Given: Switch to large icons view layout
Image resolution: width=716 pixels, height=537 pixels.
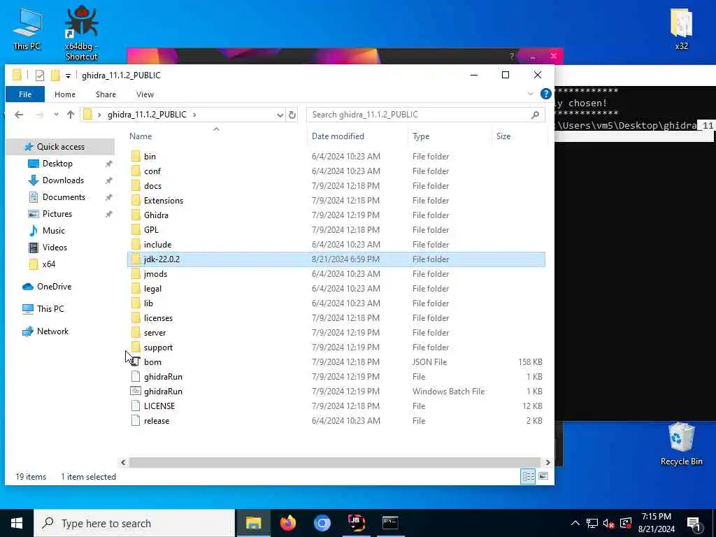Looking at the screenshot, I should coord(543,476).
